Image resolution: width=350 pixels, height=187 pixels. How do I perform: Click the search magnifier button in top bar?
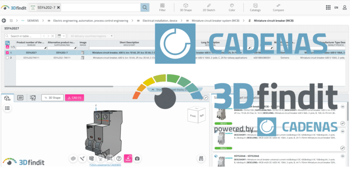coord(144,8)
